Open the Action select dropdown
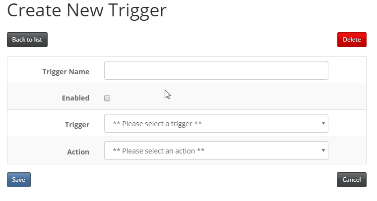377x201 pixels. click(x=216, y=151)
